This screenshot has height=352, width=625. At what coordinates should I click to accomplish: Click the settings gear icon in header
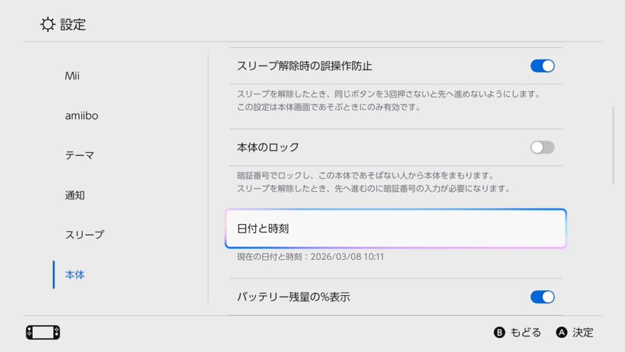[x=48, y=24]
